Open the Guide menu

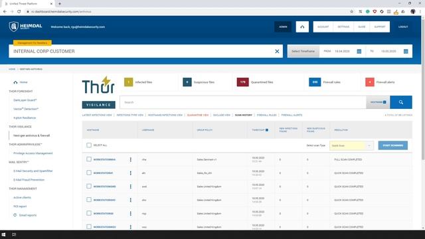pyautogui.click(x=362, y=27)
